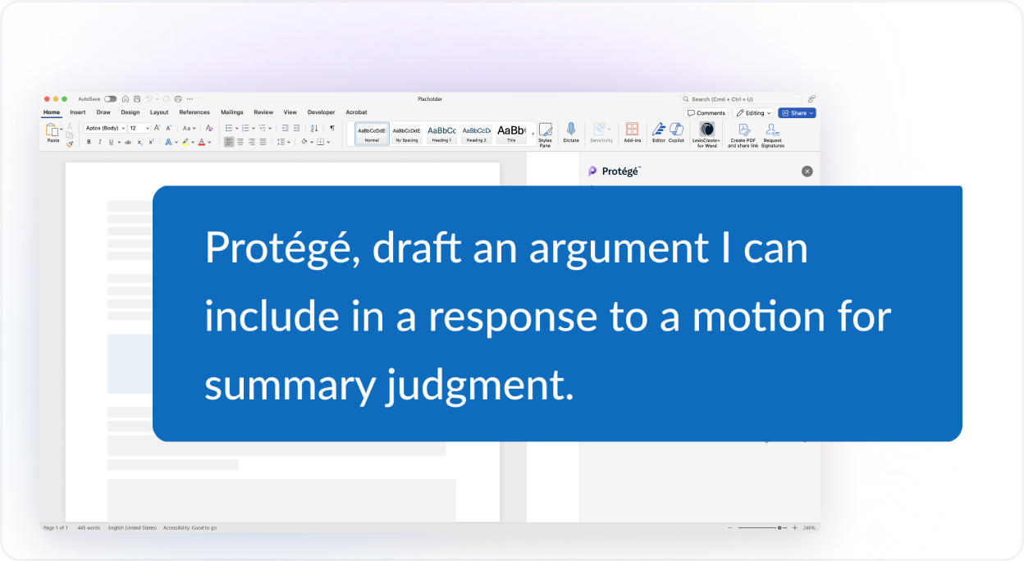Toggle Superscript formatting

(x=151, y=142)
